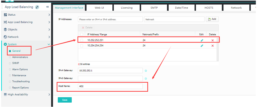
Task: Click the empty IPv6 Gateway field
Action: coord(110,78)
